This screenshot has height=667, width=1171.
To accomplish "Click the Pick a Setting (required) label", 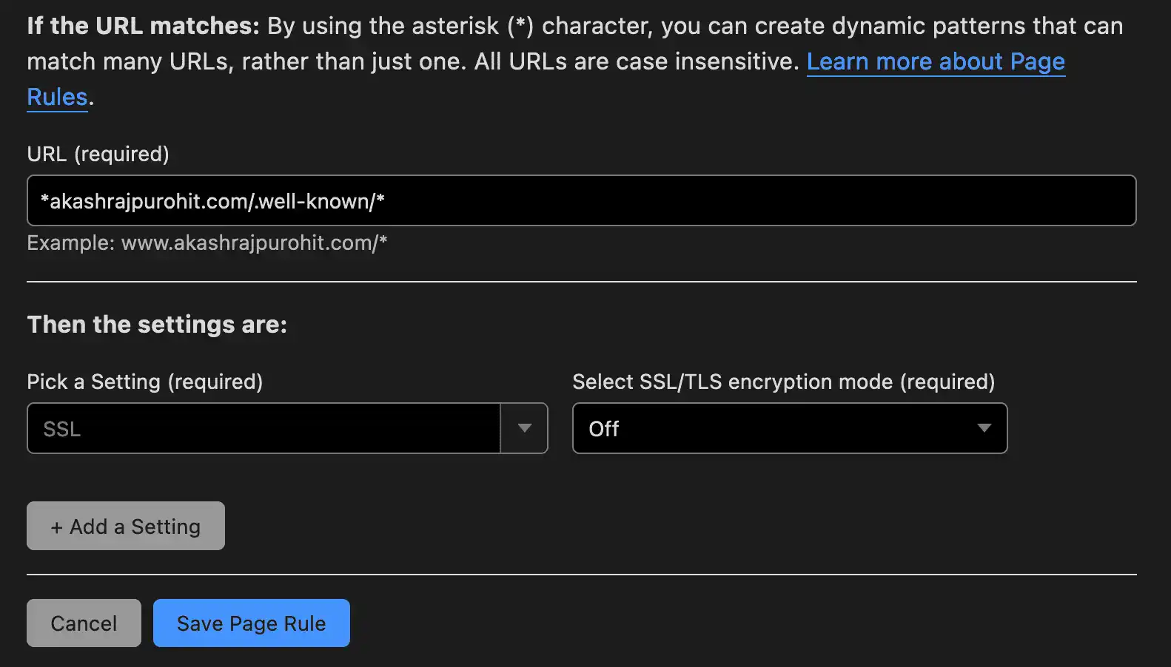I will tap(145, 382).
